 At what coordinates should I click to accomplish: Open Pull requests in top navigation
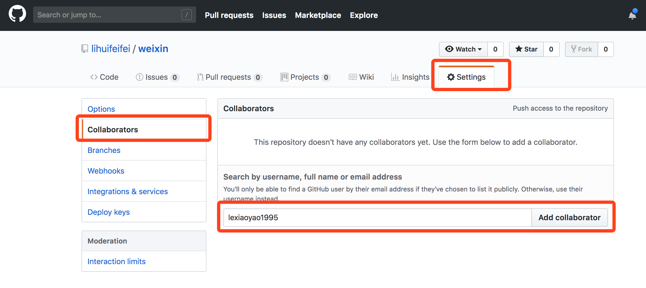229,15
